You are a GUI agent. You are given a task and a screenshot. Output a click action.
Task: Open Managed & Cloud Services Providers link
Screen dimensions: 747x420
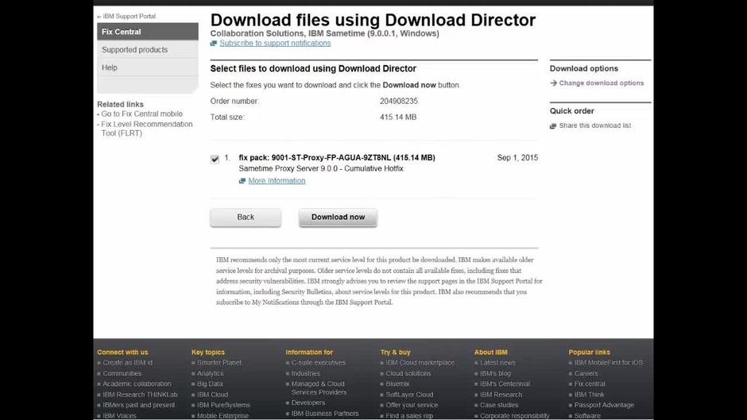pyautogui.click(x=319, y=388)
